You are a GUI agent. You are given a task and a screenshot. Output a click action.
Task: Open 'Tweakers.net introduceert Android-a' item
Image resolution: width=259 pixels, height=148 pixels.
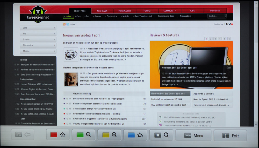point(212,105)
